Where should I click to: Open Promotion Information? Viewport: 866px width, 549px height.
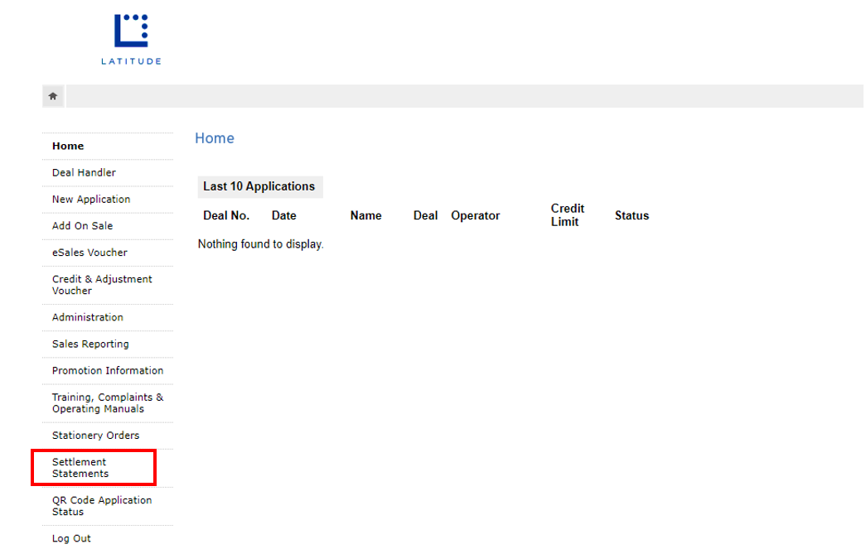[108, 370]
